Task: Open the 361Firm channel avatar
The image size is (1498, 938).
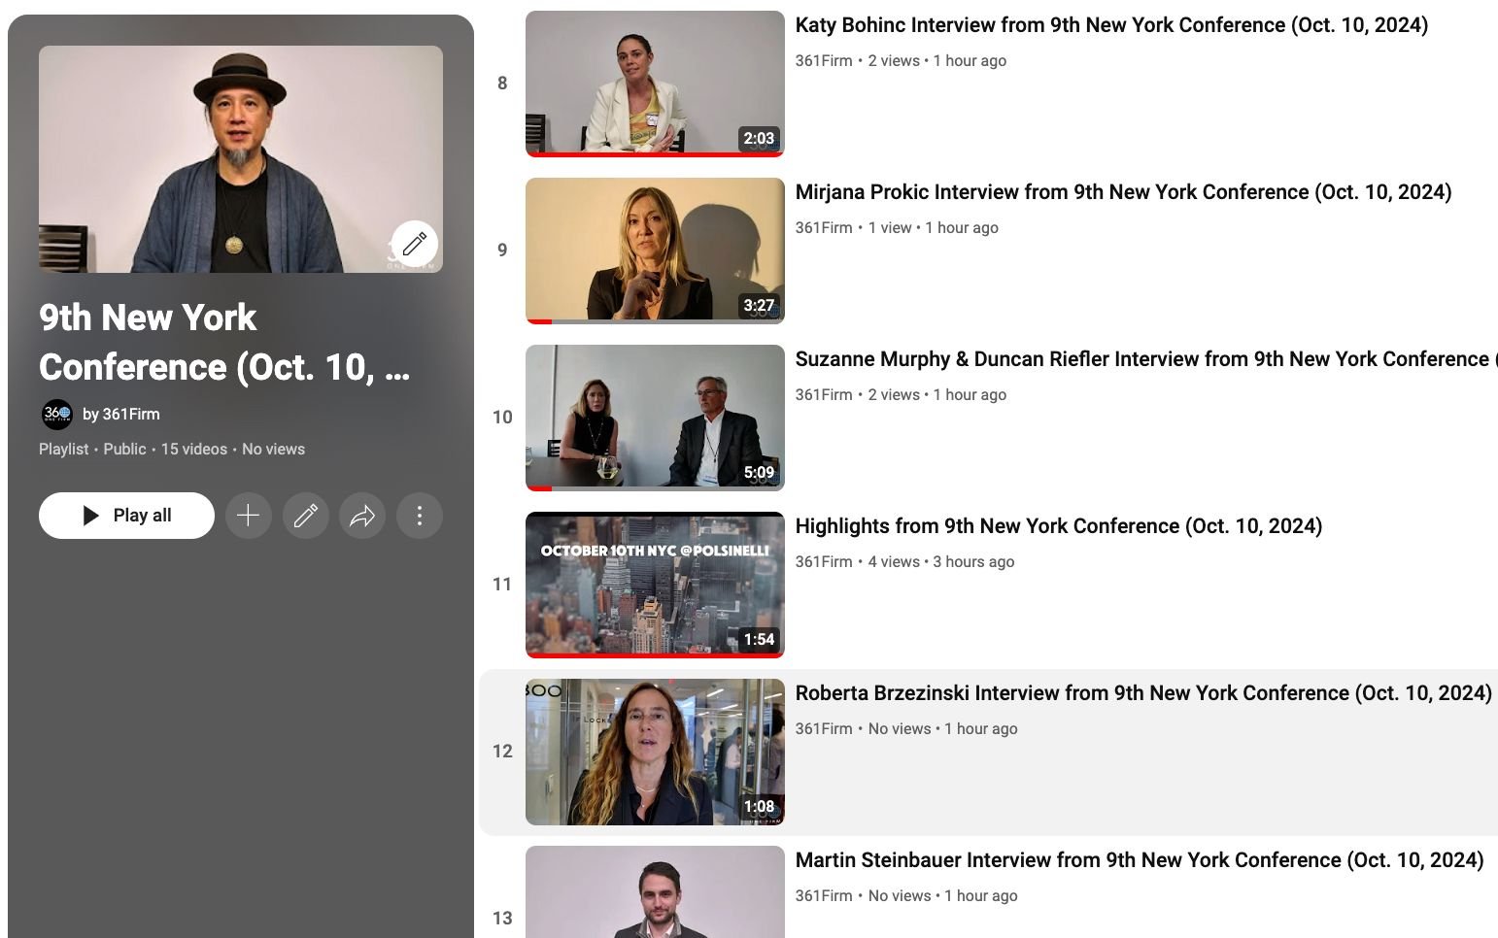Action: pos(57,415)
